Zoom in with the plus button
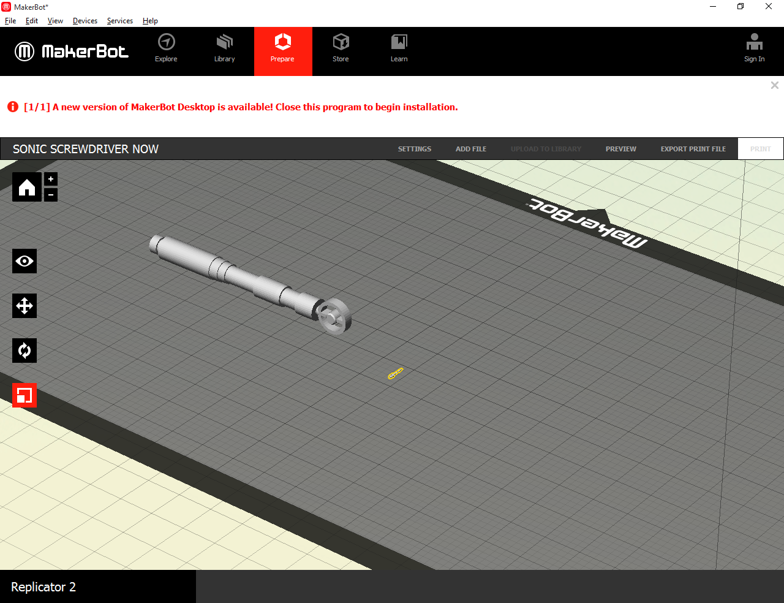Screen dimensions: 784x603 [x=51, y=179]
